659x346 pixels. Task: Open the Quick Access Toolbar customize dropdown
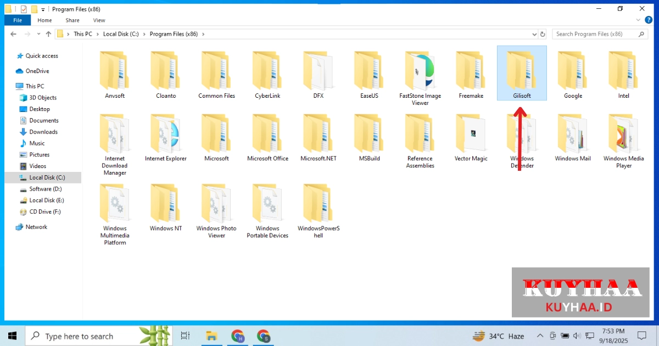pyautogui.click(x=43, y=9)
